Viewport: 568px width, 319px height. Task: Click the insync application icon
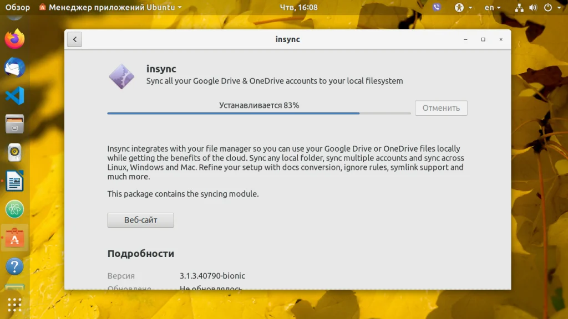tap(121, 76)
